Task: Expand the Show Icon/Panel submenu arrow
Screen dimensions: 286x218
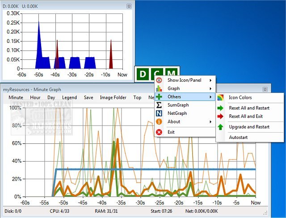Action: pyautogui.click(x=210, y=80)
